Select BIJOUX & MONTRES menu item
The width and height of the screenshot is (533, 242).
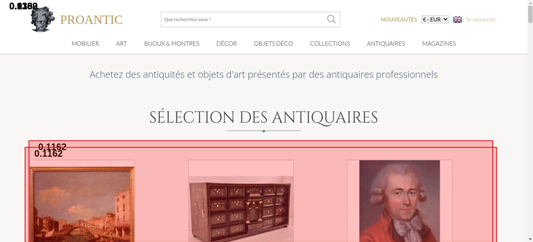pyautogui.click(x=172, y=43)
